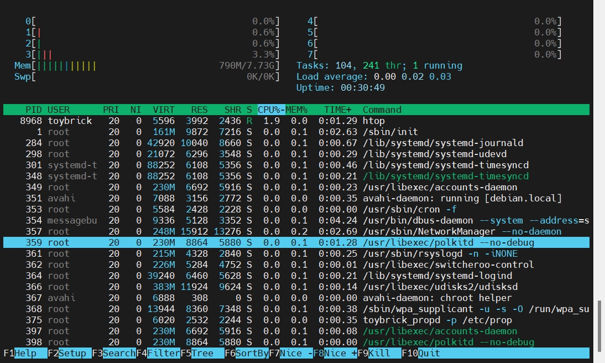Image resolution: width=605 pixels, height=363 pixels.
Task: Select the accounts-daemon row with PID 349
Action: coord(296,187)
